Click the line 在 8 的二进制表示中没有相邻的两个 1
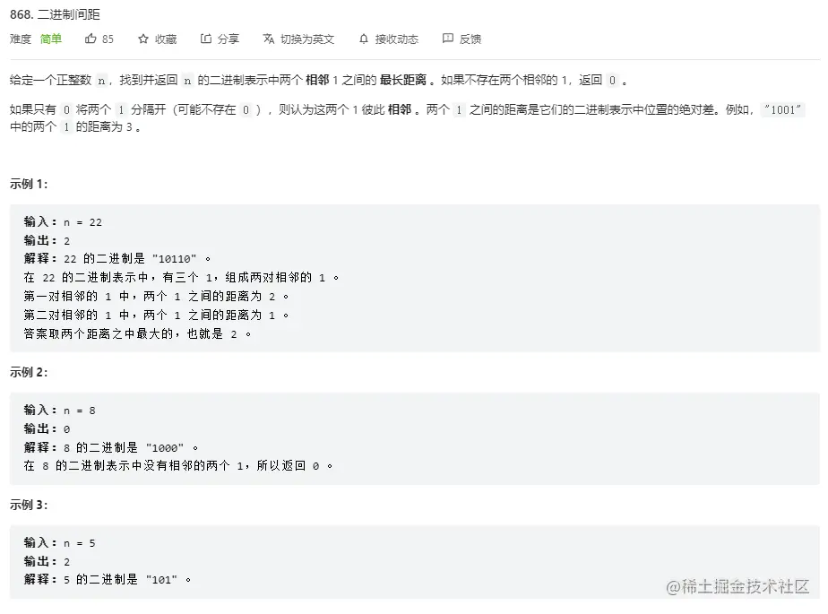This screenshot has height=614, width=828. (x=178, y=466)
